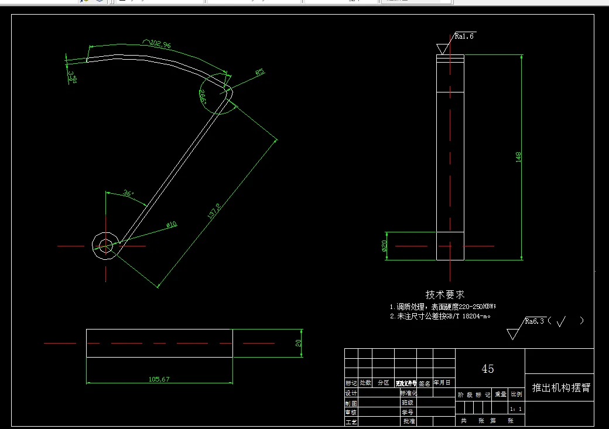The height and width of the screenshot is (429, 609).
Task: Select the inner pivot hole circle
Action: (105, 246)
